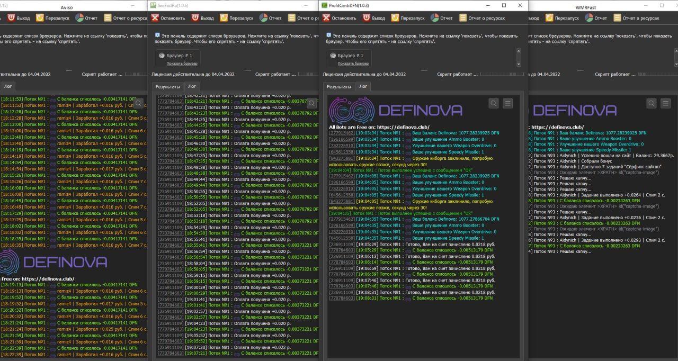
Task: Open the hamburger menu in the WMRFast log
Action: tap(665, 104)
